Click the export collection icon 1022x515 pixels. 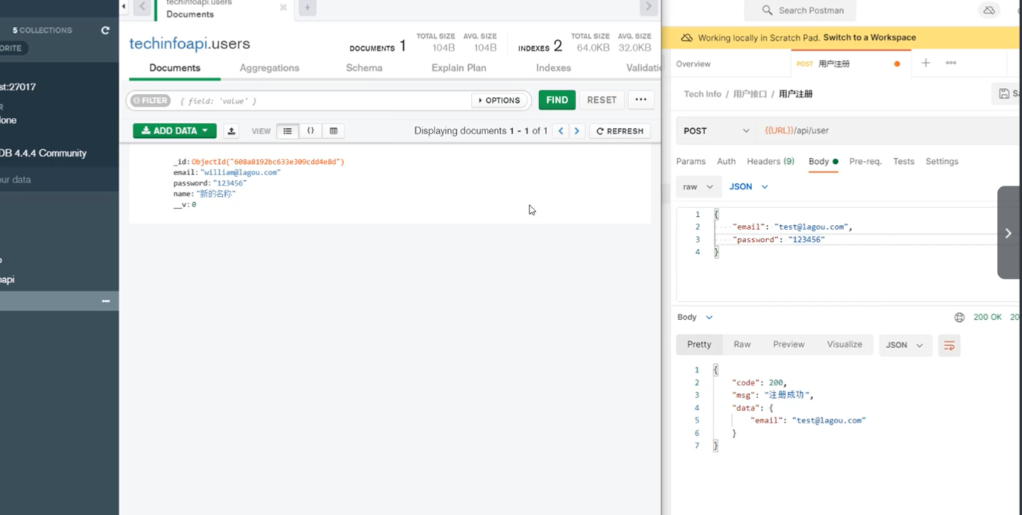click(232, 131)
